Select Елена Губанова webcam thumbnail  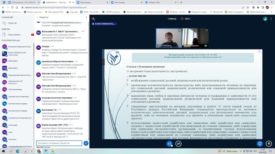tap(169, 38)
